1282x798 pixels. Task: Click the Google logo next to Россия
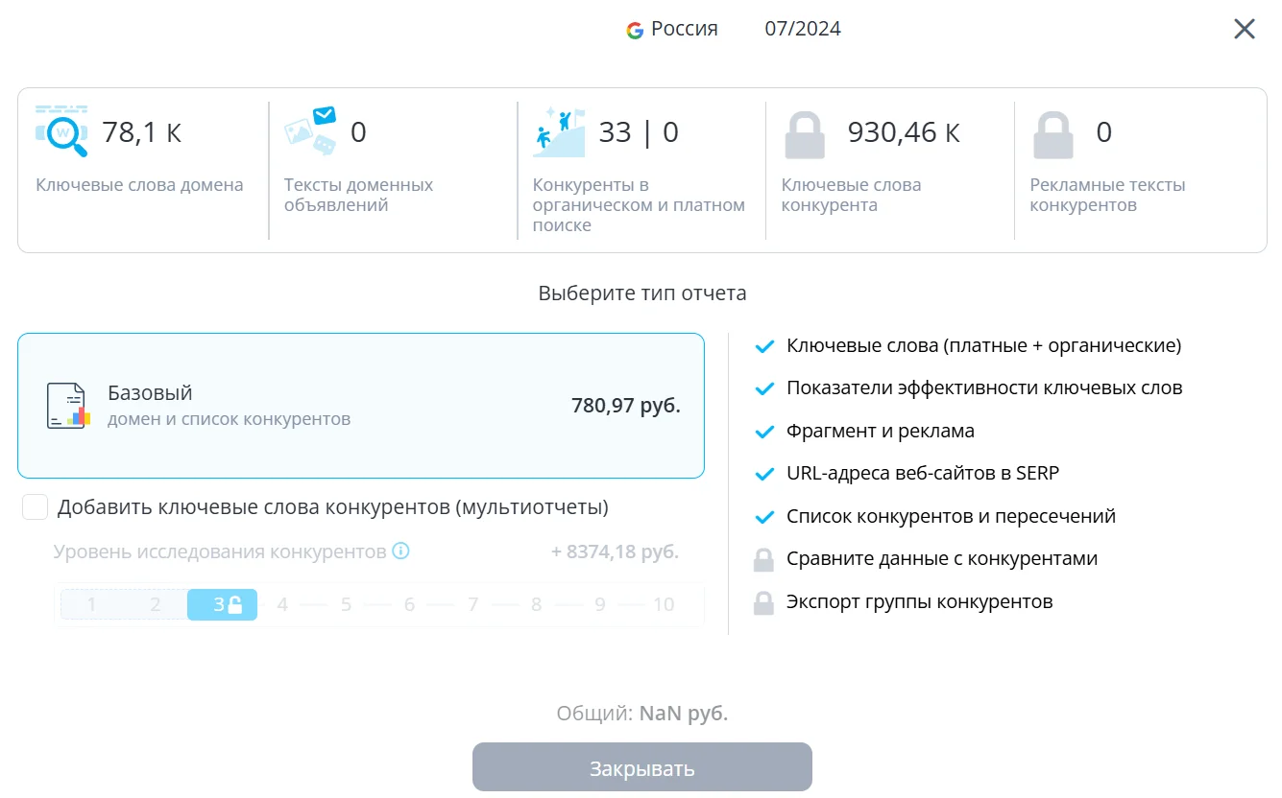point(635,30)
